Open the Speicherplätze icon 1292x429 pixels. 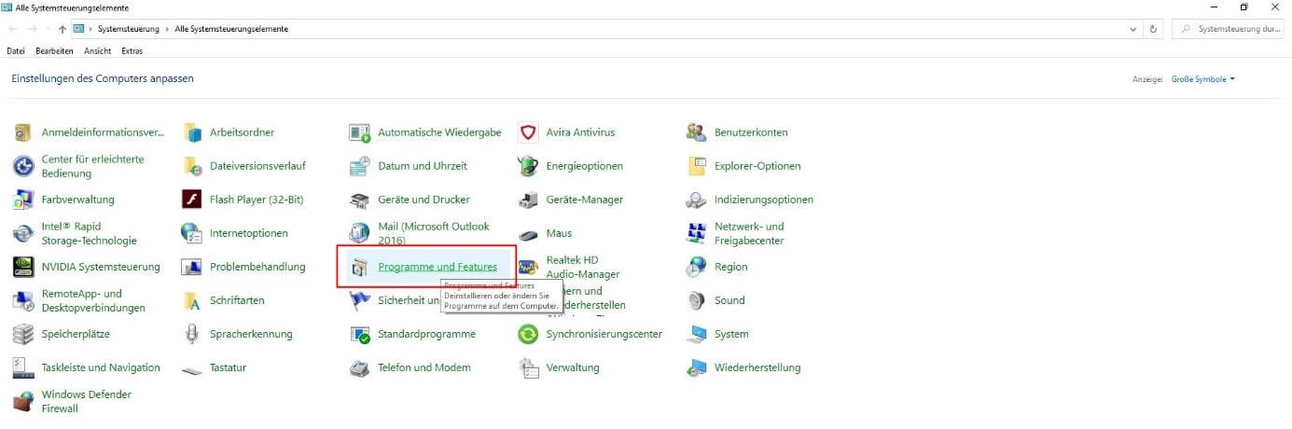24,334
